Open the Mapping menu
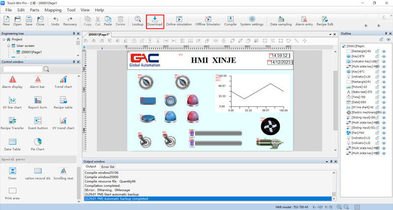This screenshot has height=210, width=393. tap(53, 10)
